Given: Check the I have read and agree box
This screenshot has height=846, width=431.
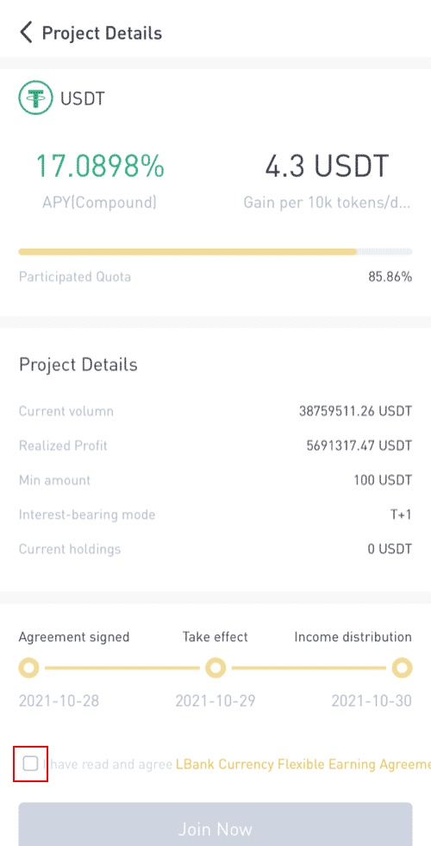Looking at the screenshot, I should (x=31, y=763).
